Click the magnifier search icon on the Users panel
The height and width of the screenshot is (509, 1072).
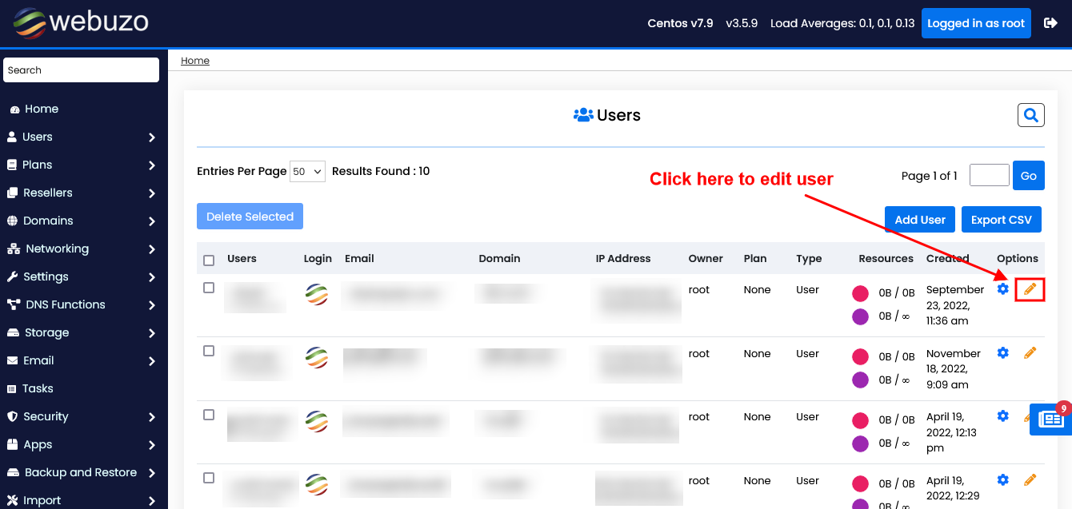point(1030,114)
